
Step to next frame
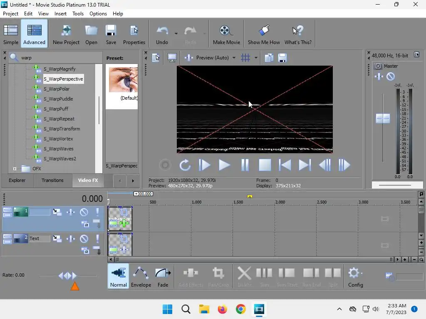coord(344,165)
